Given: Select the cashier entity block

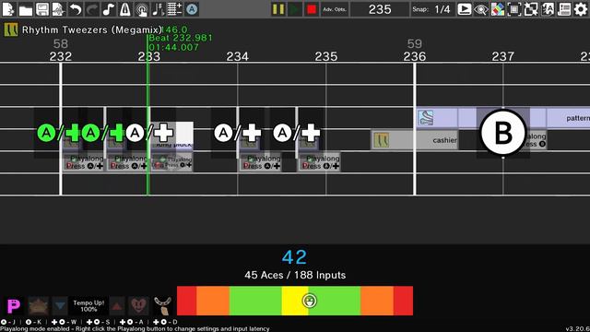Looking at the screenshot, I should pyautogui.click(x=415, y=140).
